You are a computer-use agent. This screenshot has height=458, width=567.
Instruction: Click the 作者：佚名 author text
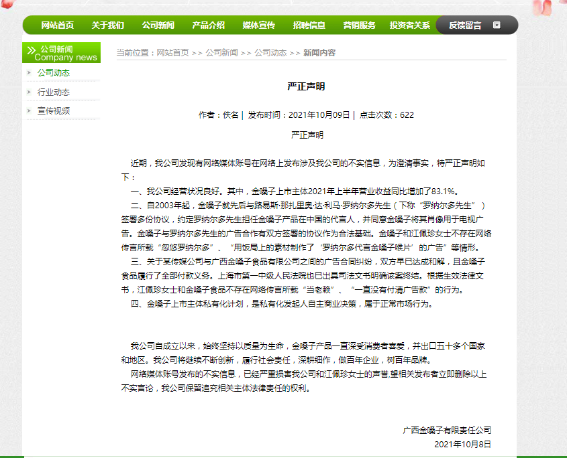[x=218, y=115]
